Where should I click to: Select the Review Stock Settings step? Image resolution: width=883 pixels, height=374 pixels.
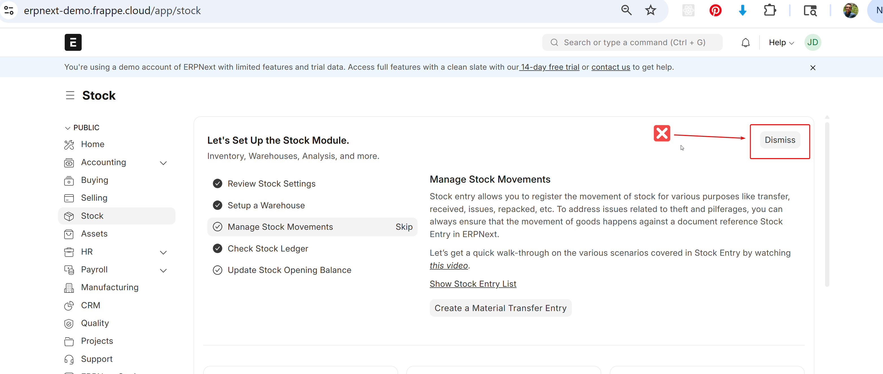312,184
